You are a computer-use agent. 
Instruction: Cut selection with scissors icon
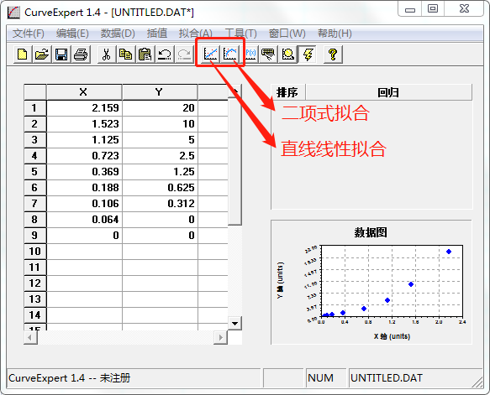click(x=106, y=55)
